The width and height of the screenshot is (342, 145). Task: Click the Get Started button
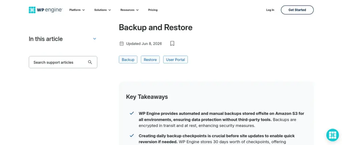297,10
